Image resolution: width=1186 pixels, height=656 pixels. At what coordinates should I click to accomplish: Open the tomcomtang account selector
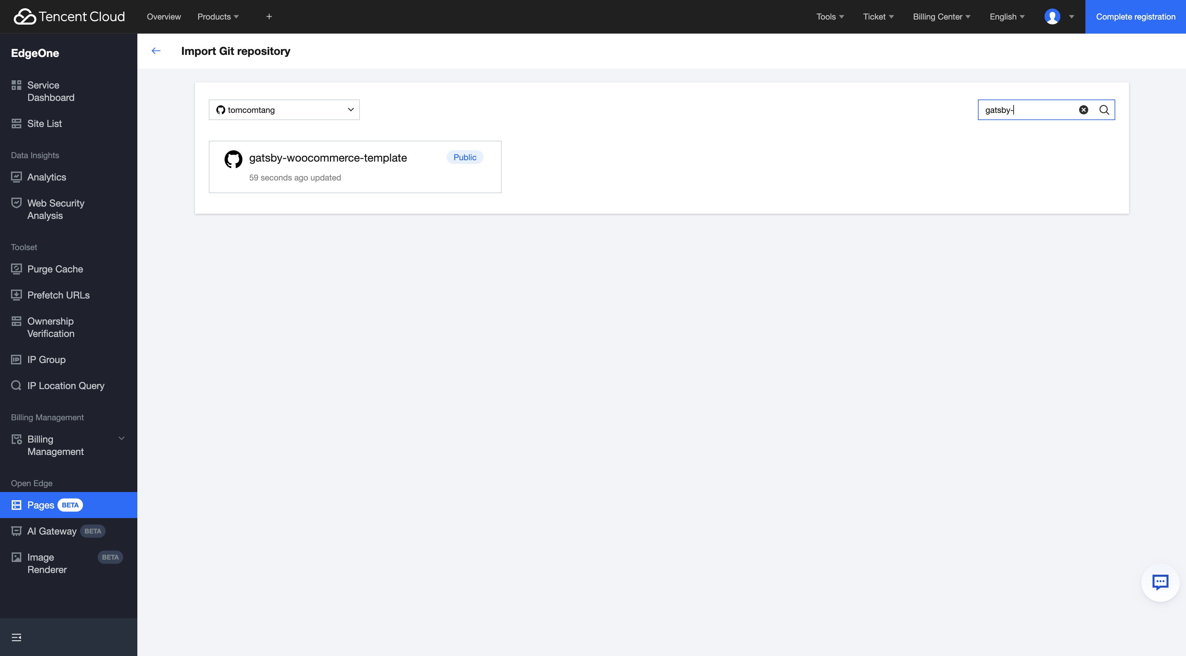pyautogui.click(x=284, y=109)
